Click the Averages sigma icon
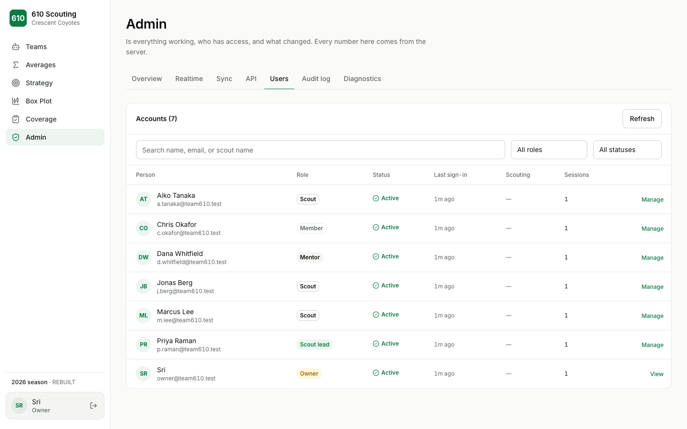Viewport: 687px width, 429px height. click(16, 65)
